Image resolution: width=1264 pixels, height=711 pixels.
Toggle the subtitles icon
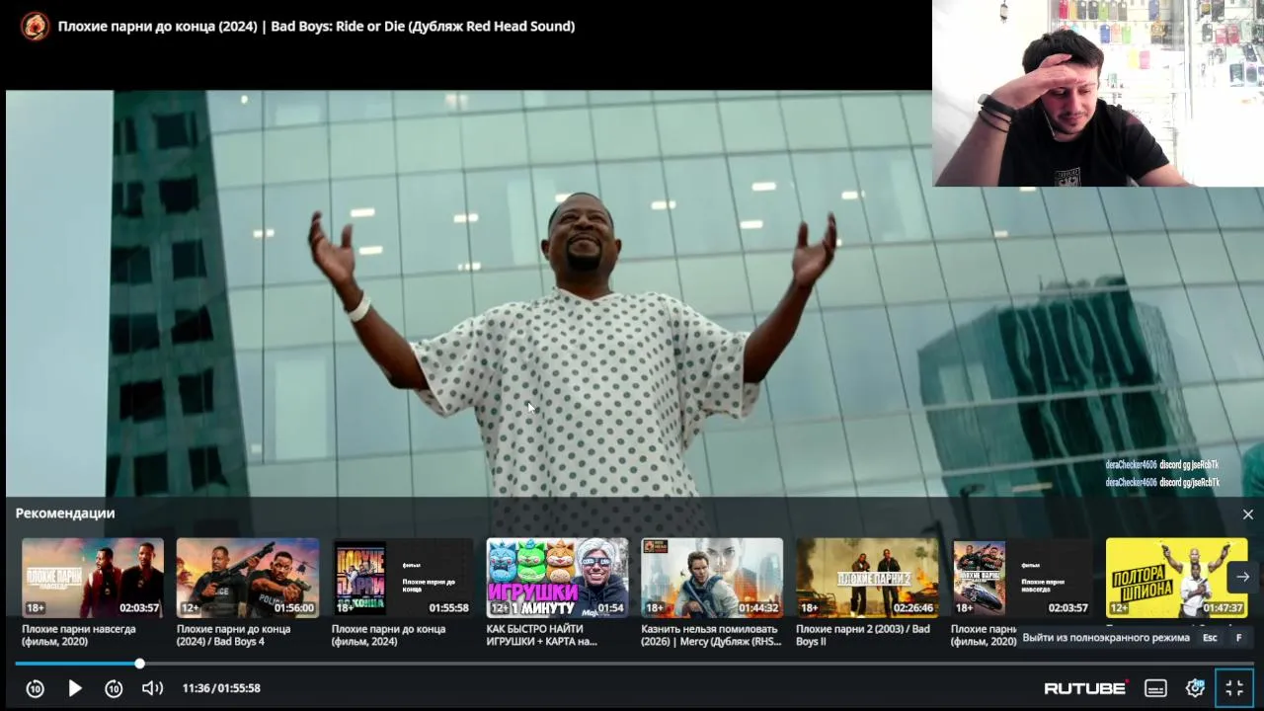(x=1155, y=688)
